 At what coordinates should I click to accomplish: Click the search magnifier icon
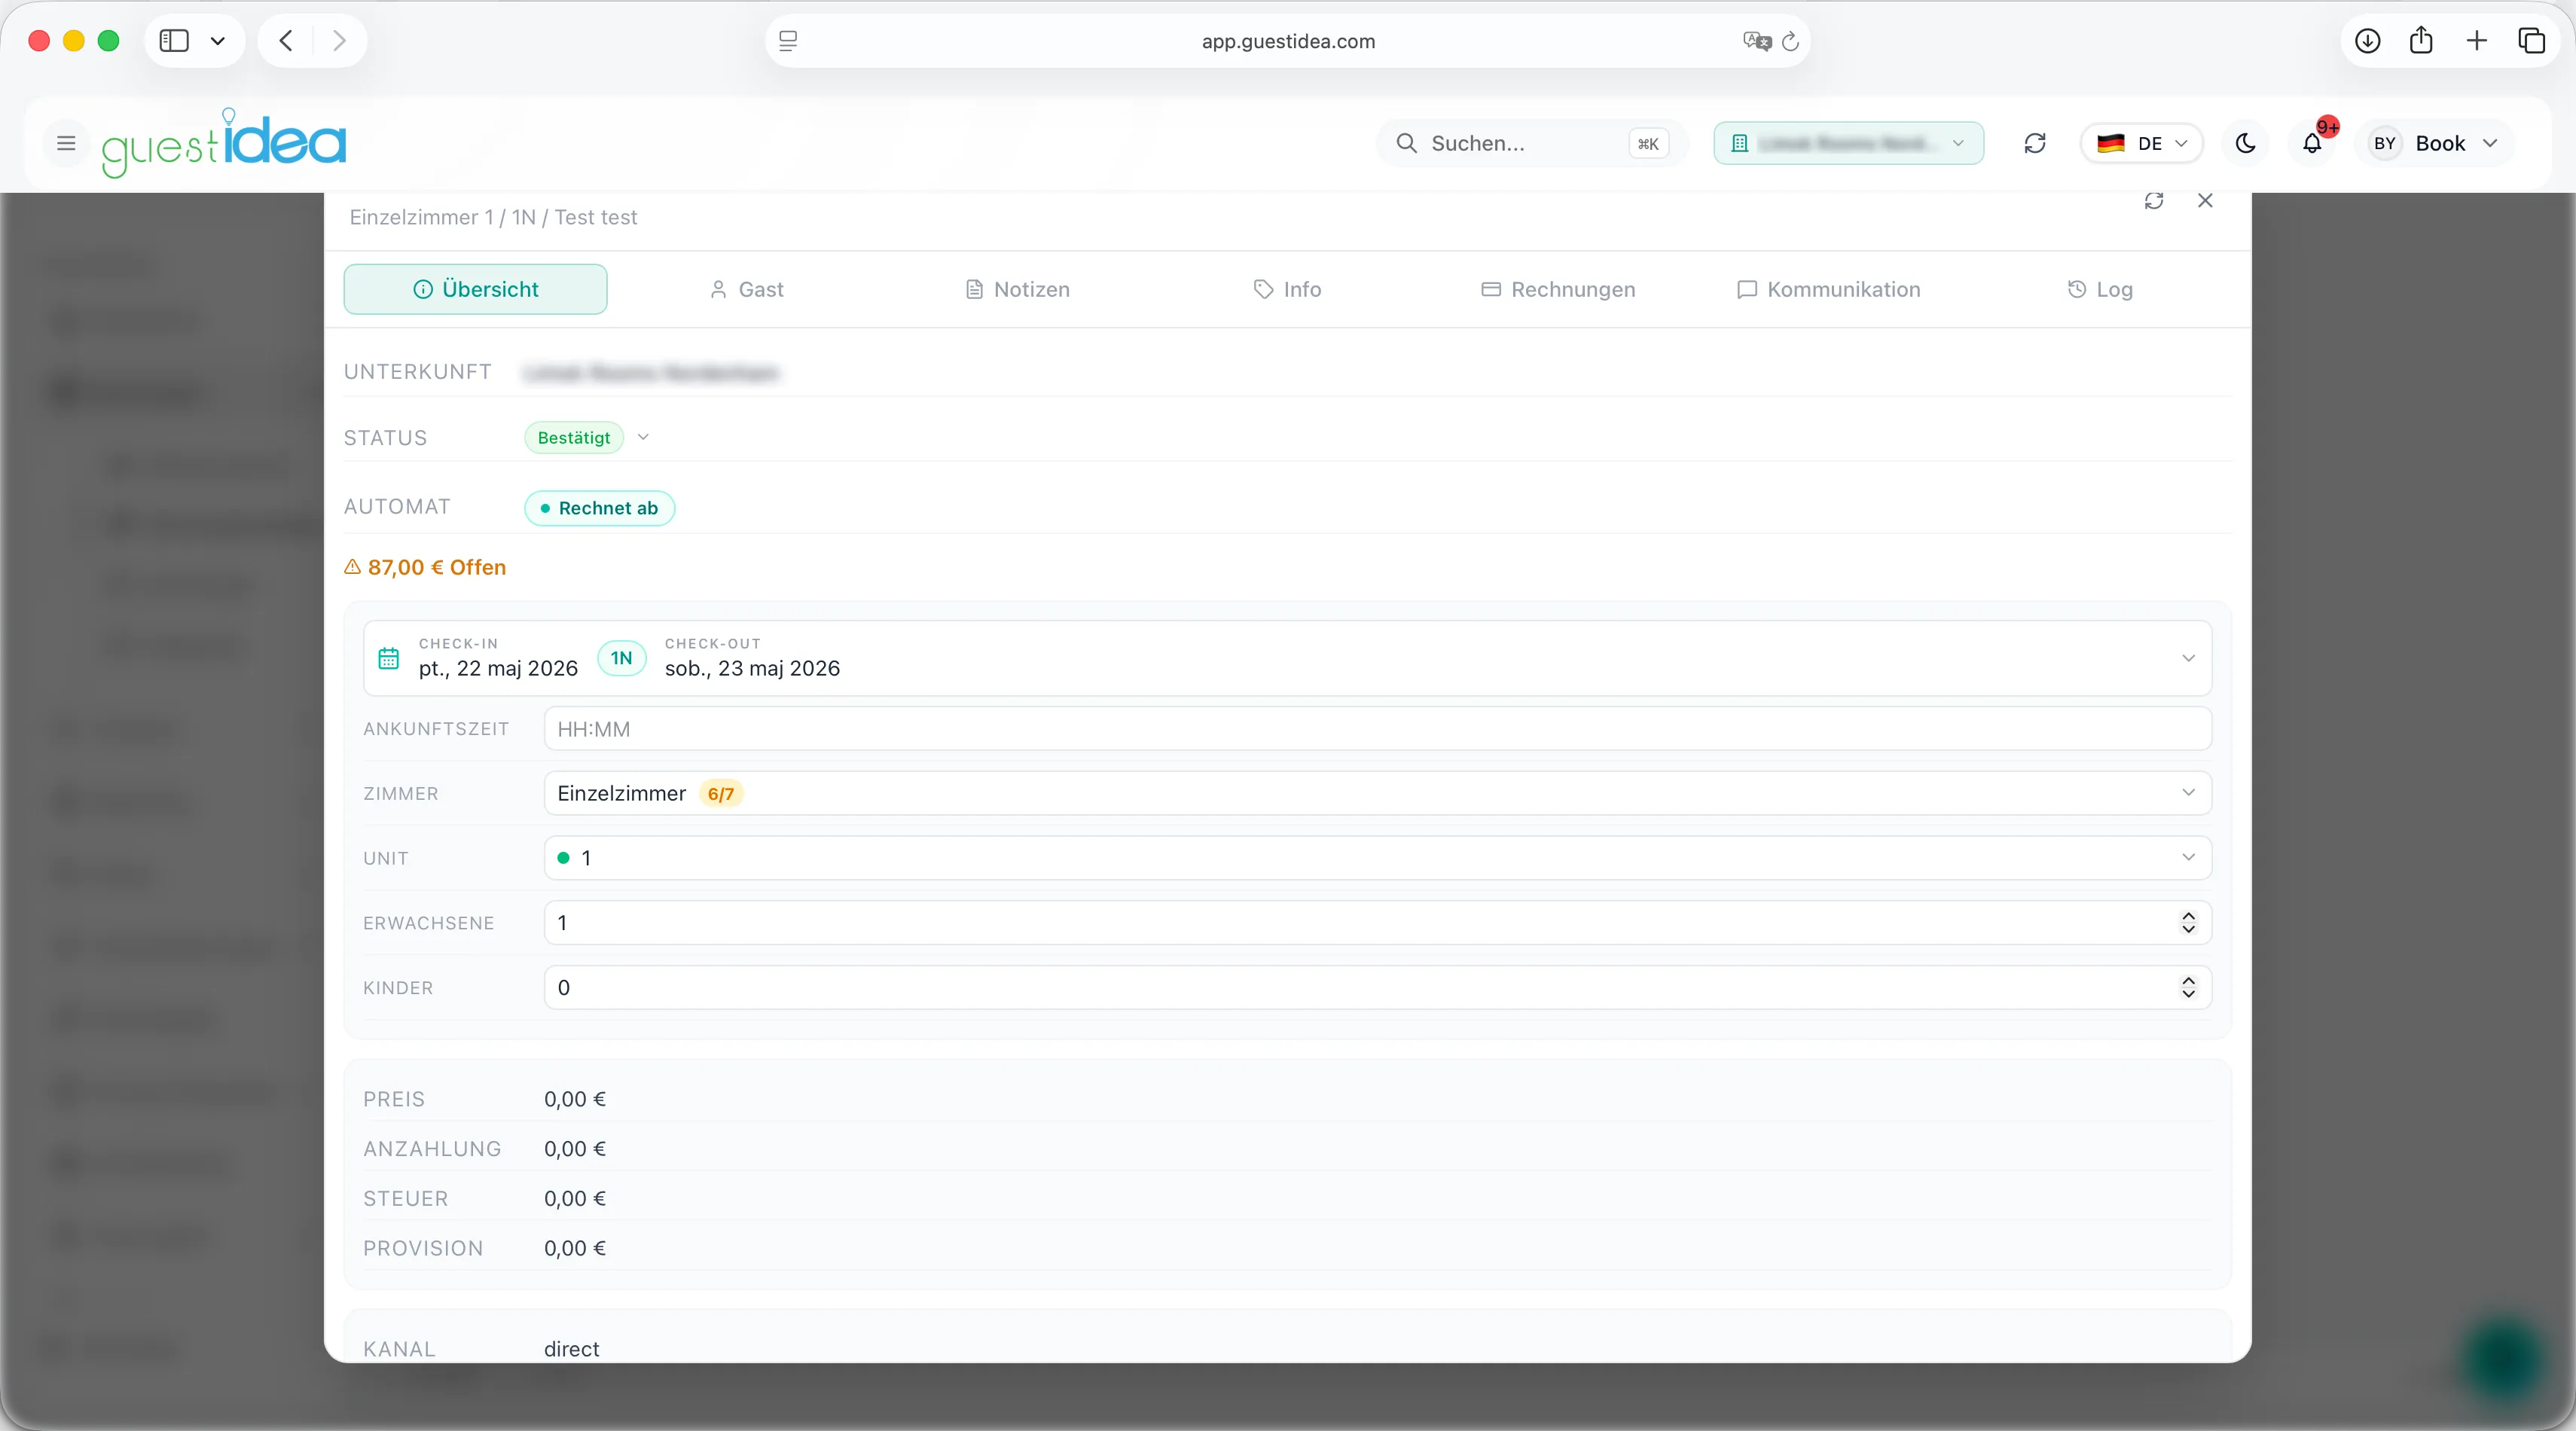(x=1406, y=143)
